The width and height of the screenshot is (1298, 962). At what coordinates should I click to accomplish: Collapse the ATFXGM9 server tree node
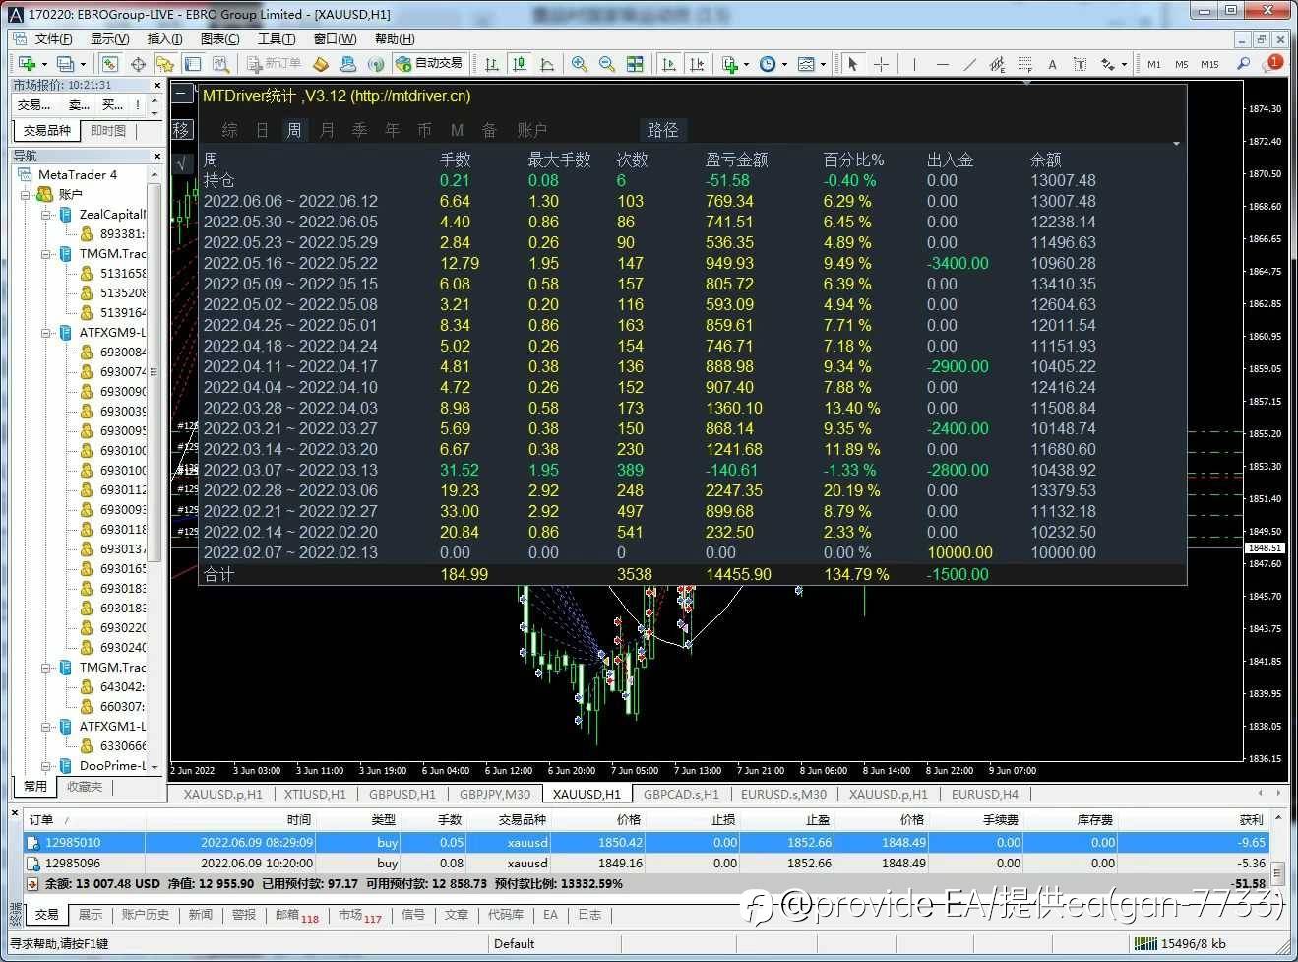[x=46, y=332]
